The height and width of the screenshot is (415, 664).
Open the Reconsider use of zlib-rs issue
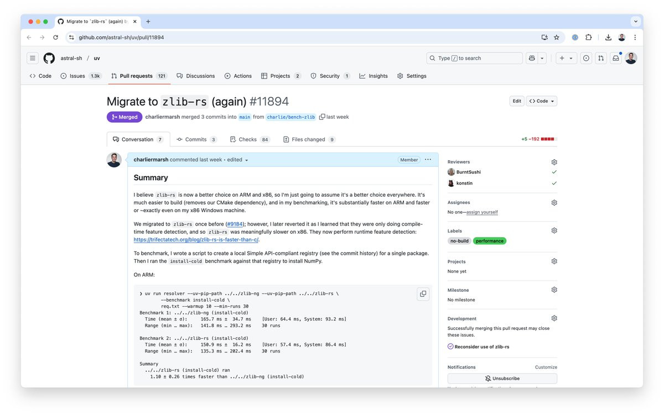(x=482, y=347)
